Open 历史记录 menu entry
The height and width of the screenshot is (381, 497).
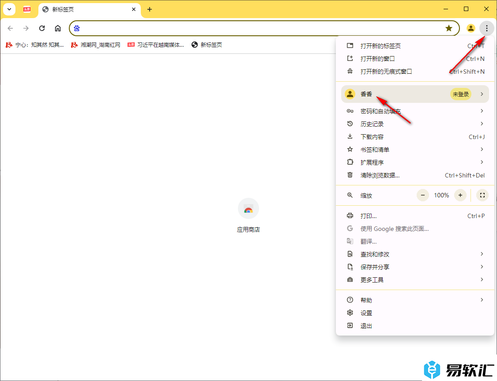[415, 124]
